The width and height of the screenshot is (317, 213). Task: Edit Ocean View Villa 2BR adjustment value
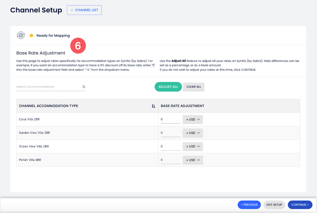pyautogui.click(x=170, y=147)
